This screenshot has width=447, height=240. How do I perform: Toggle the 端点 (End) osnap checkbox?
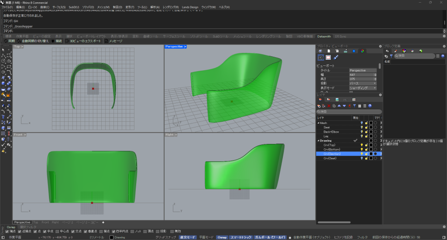7,231
